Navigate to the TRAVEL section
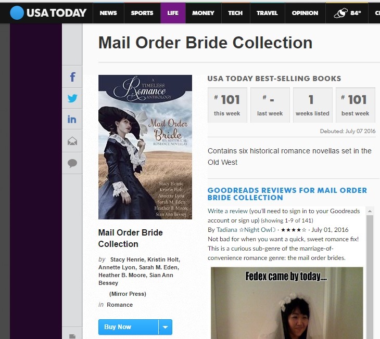This screenshot has width=380, height=339. pyautogui.click(x=267, y=13)
